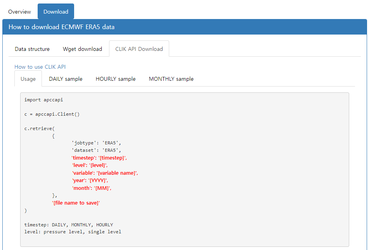Click the 'How to download ECMWF ERA5 data' header

tap(61, 27)
